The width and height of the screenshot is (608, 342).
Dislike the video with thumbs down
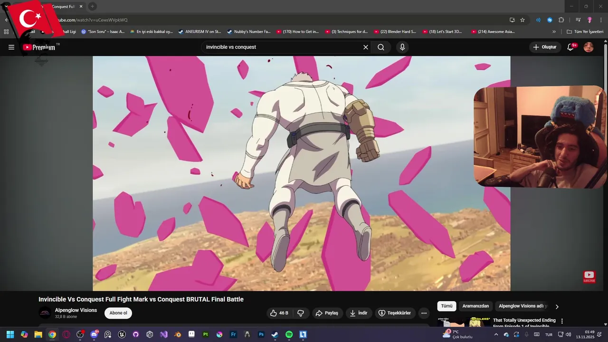tap(301, 313)
